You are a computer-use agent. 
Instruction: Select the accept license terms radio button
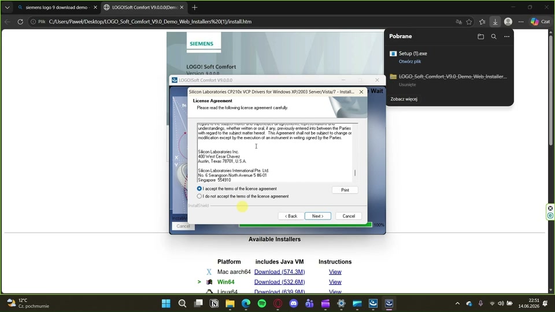[x=199, y=188]
